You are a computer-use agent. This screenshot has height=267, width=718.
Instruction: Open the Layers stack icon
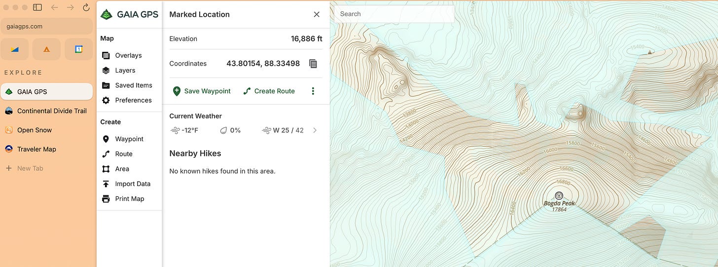(x=106, y=70)
